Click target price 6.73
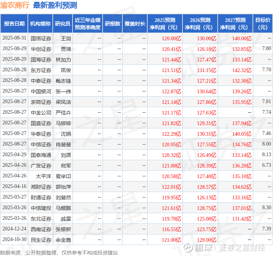 click(266, 165)
